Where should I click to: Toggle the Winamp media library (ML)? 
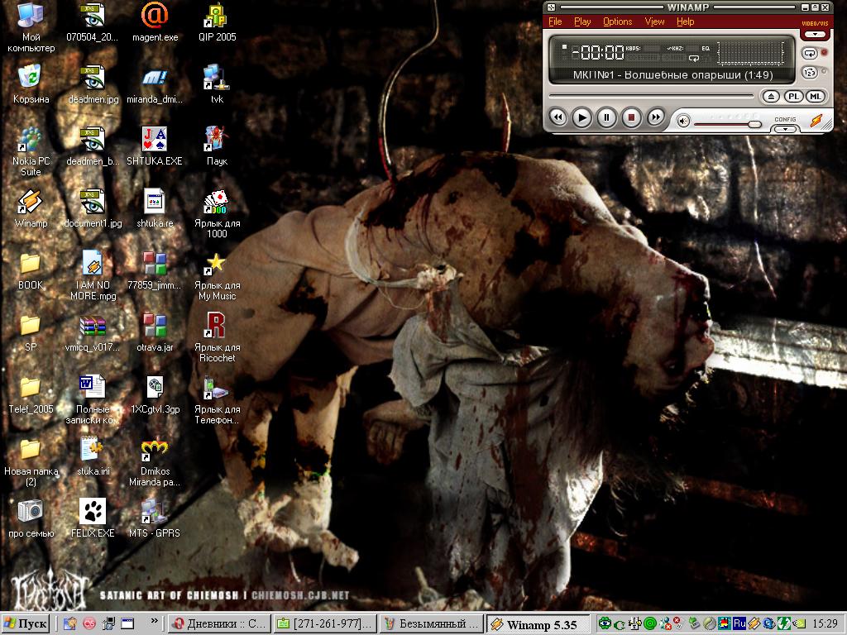point(815,97)
